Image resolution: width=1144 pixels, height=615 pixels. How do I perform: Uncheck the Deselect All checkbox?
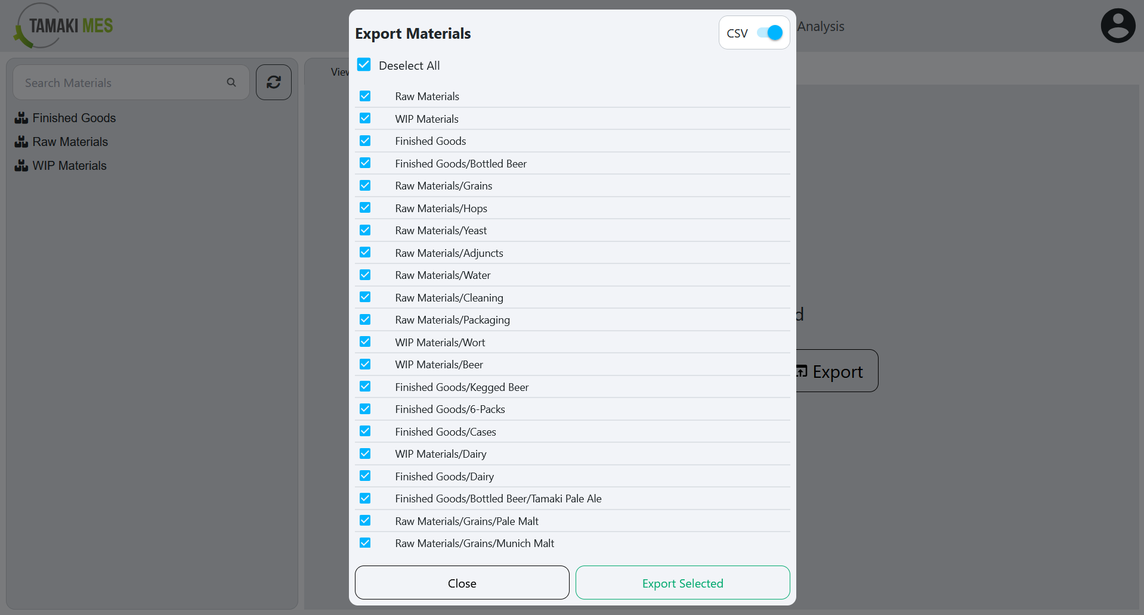364,64
